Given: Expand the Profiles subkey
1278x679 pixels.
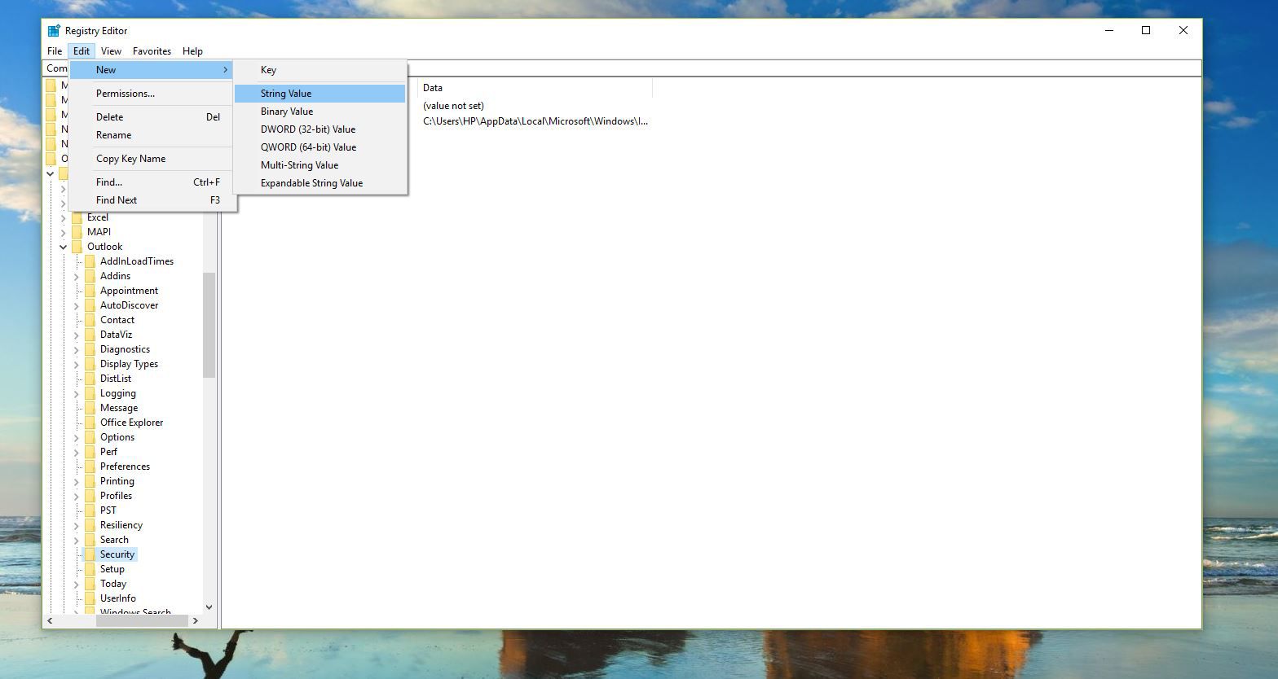Looking at the screenshot, I should click(76, 496).
